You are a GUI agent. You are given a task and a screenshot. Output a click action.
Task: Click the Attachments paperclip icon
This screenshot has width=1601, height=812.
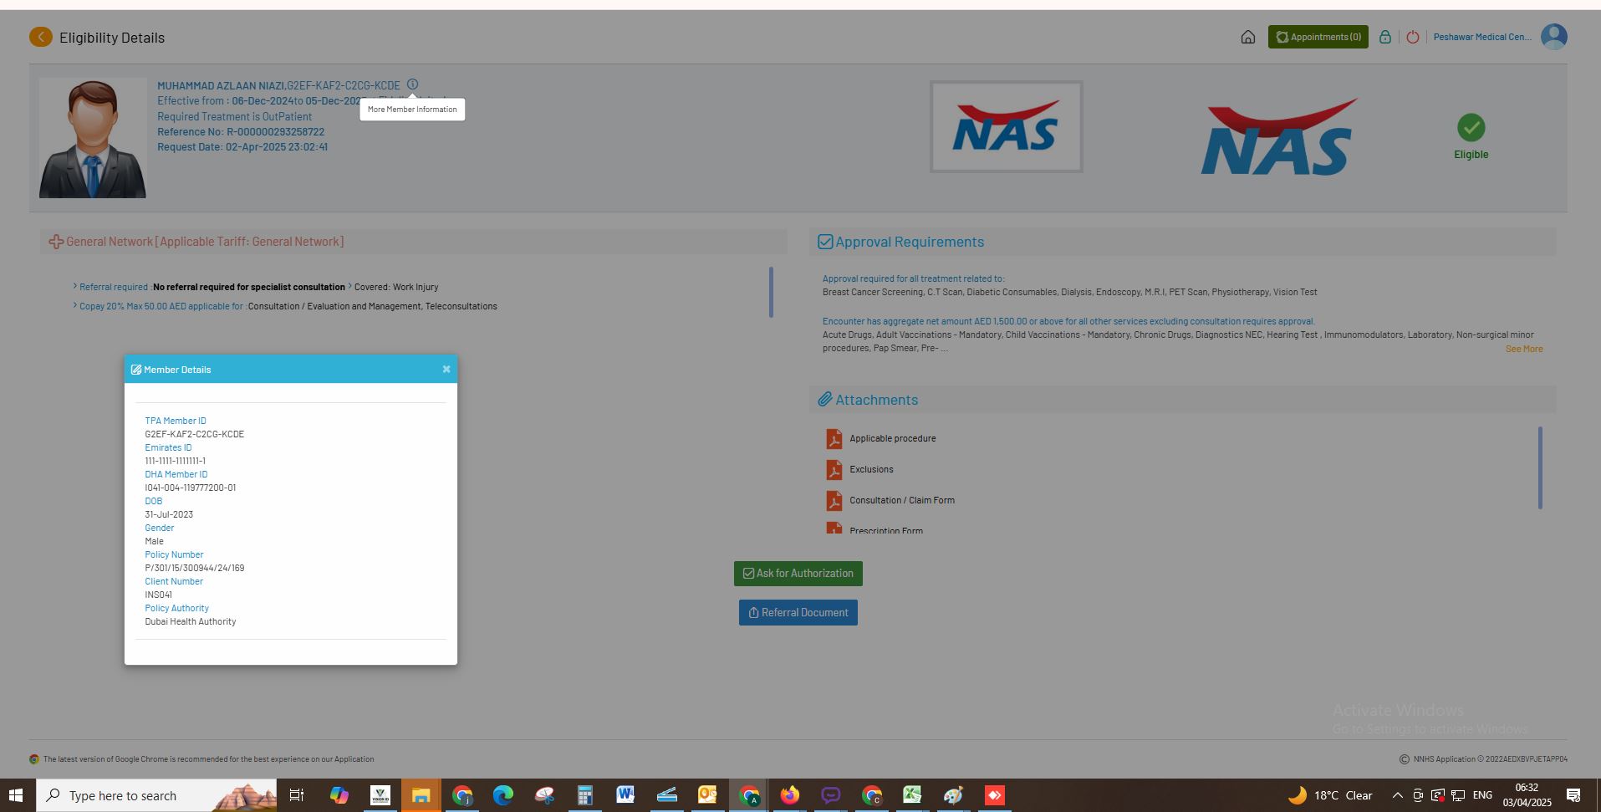click(825, 400)
